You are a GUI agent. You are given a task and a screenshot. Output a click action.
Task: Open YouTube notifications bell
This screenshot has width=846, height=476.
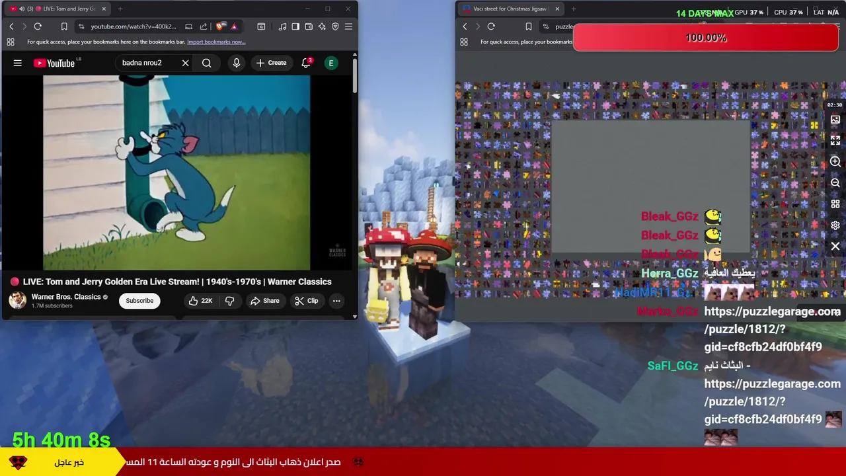[x=306, y=63]
